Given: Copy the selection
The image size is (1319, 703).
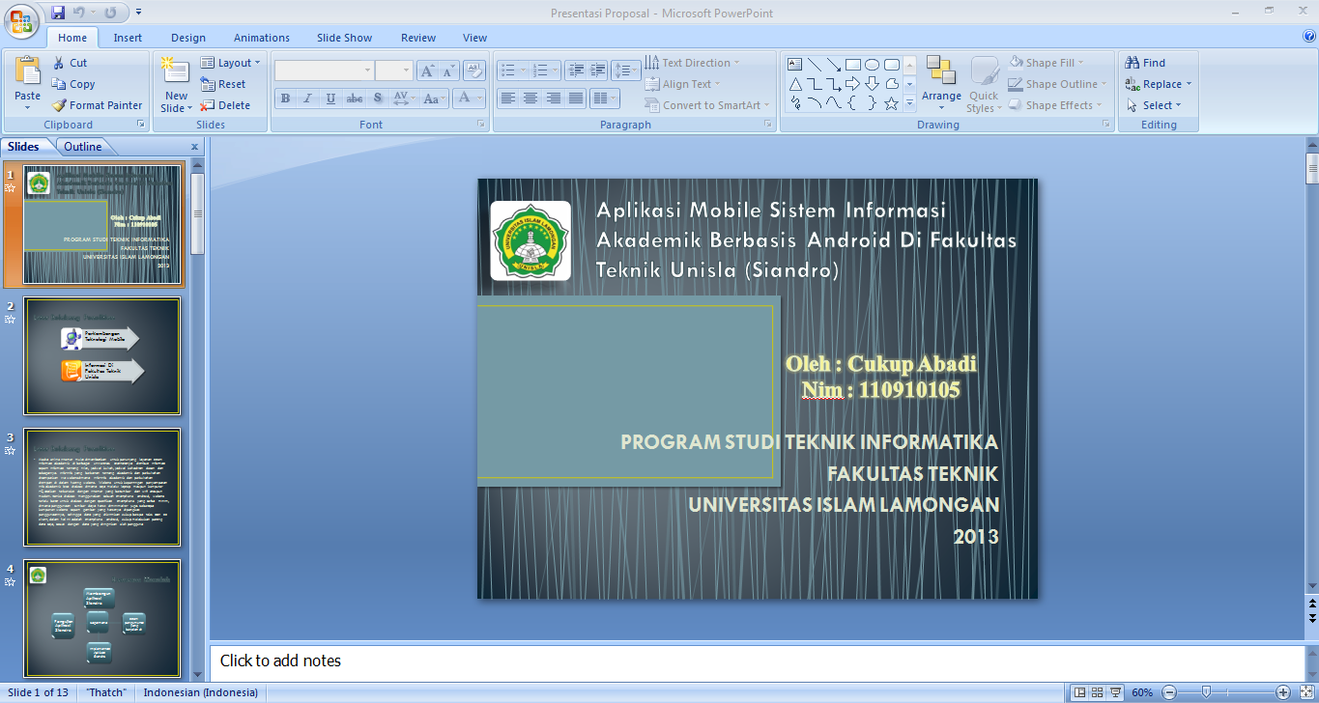Looking at the screenshot, I should point(73,84).
